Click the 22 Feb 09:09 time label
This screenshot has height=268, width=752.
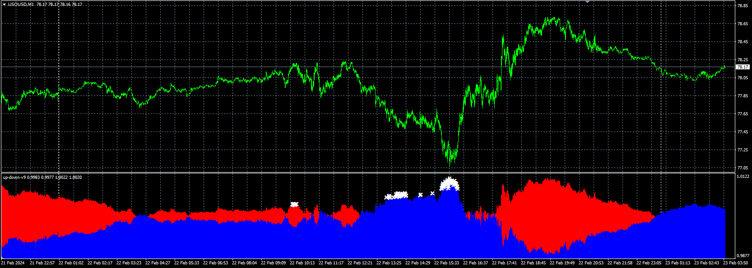[x=273, y=263]
